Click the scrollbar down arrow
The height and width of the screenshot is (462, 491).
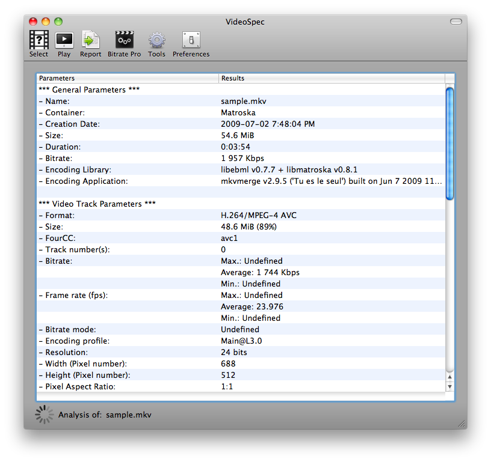point(449,386)
